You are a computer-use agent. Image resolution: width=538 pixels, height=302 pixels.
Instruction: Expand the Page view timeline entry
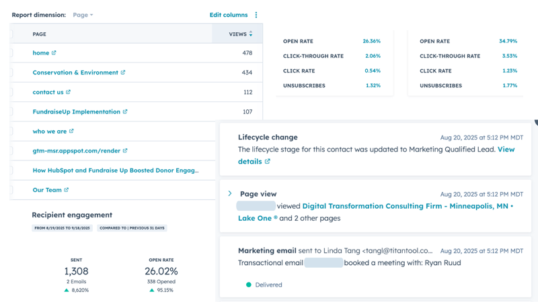pos(230,194)
